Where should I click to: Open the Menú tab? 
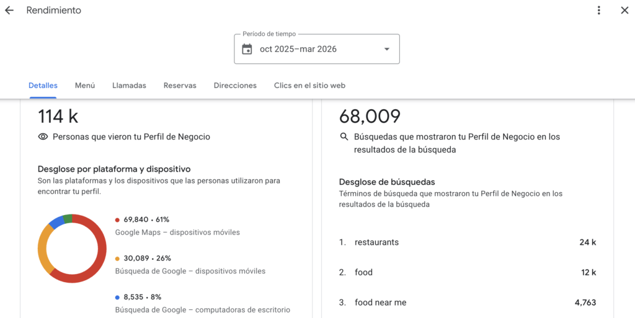(x=85, y=86)
